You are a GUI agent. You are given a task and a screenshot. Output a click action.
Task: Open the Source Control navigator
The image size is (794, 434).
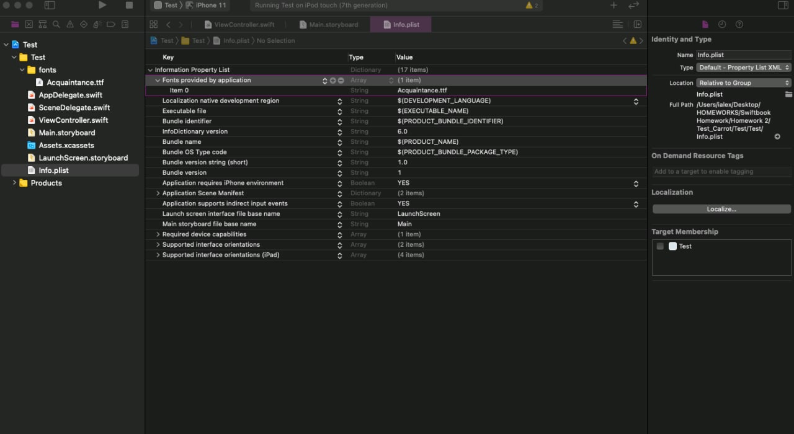click(29, 24)
